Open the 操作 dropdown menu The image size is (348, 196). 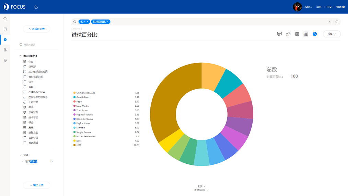(332, 34)
